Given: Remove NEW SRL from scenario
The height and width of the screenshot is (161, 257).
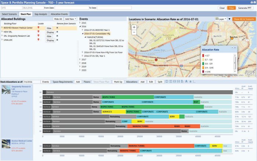Looking at the screenshot, I should (57, 32).
